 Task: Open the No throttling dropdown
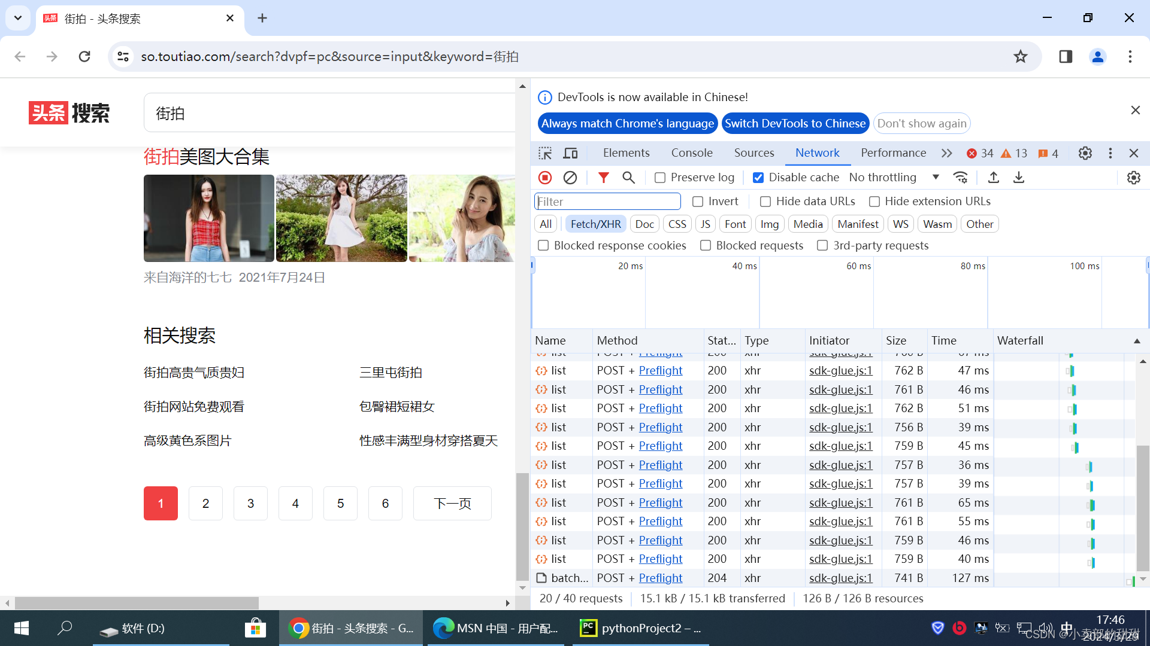pyautogui.click(x=894, y=178)
